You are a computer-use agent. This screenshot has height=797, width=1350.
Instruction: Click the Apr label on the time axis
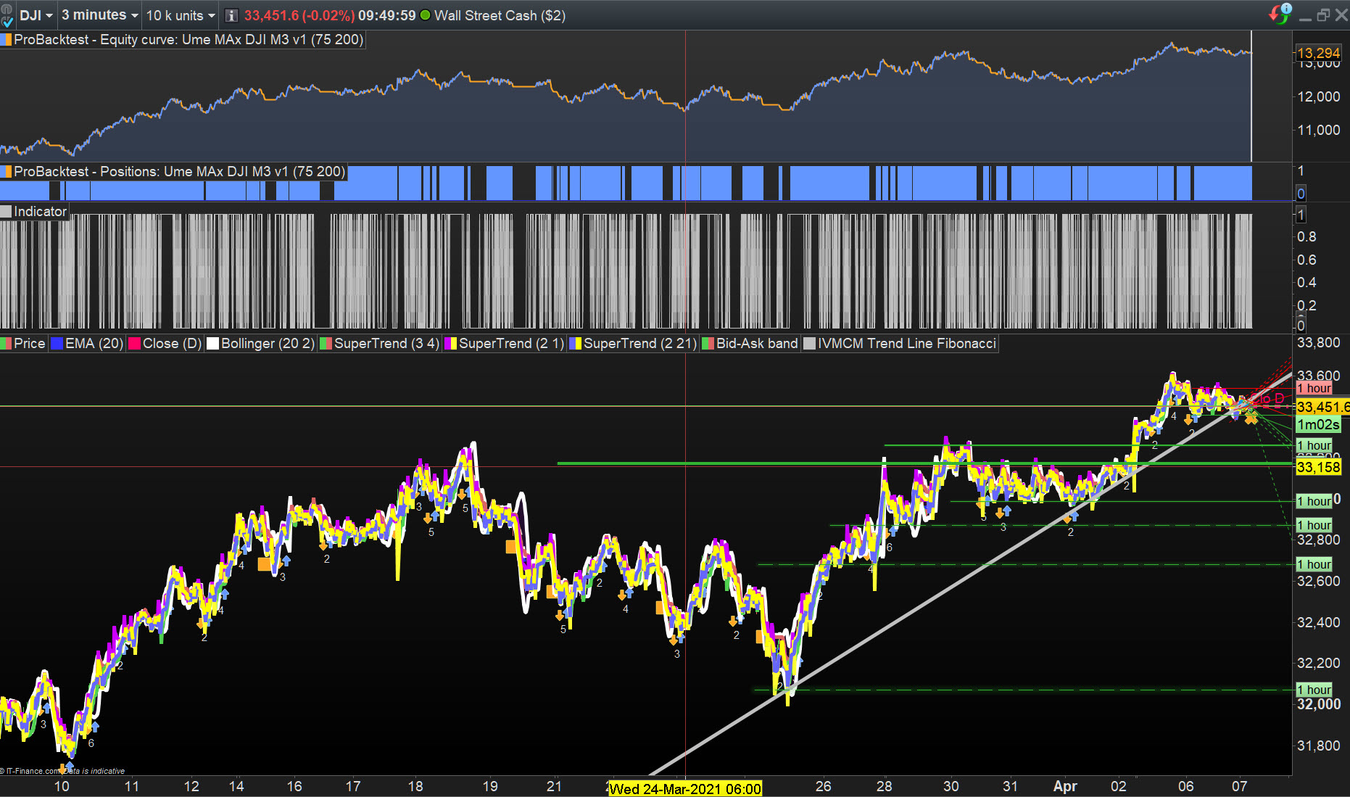1065,786
